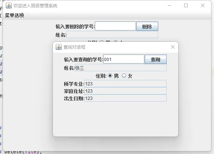Image resolution: width=214 pixels, height=154 pixels.
Task: Close the 欢迎进入班级管理系统 main window
Action: click(x=203, y=5)
